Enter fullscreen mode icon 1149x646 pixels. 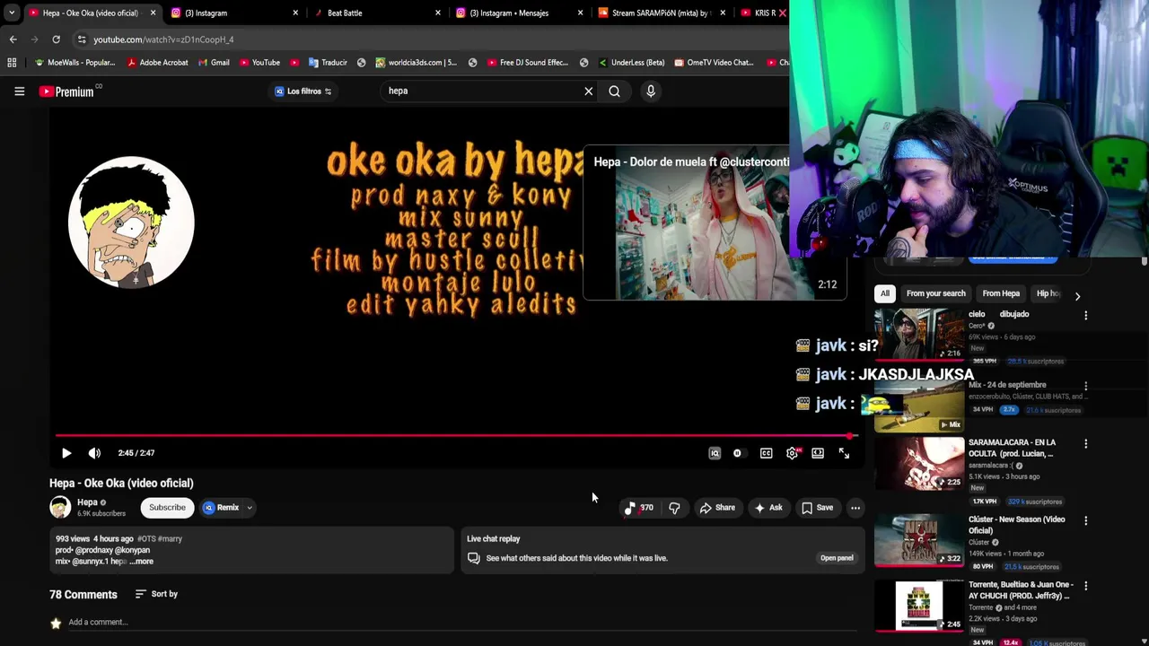844,453
